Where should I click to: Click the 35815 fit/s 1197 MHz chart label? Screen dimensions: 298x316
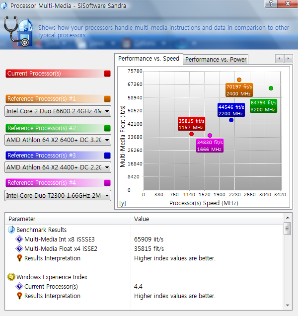click(x=191, y=124)
